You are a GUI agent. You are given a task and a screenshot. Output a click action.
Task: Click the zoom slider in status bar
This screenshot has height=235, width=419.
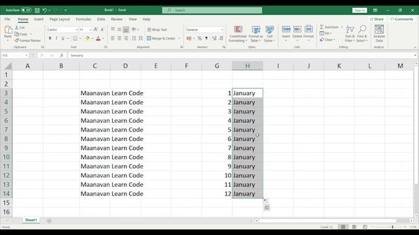[x=392, y=227]
